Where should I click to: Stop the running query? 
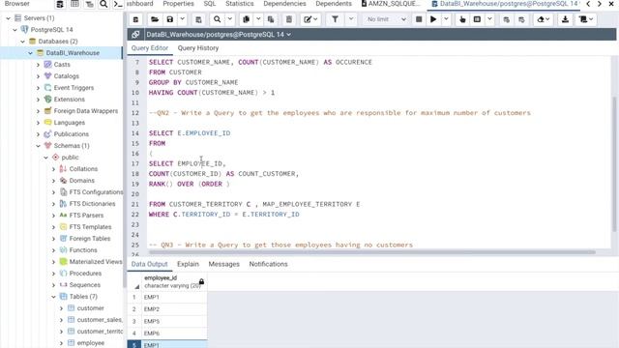(419, 19)
